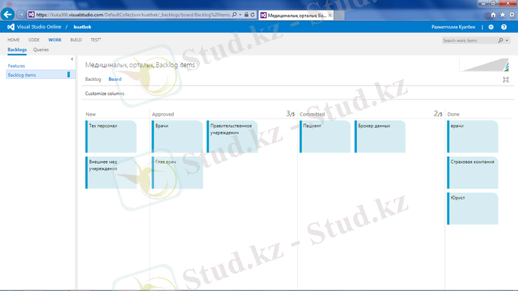Click the work item search magnifier icon
This screenshot has width=518, height=291.
[x=501, y=40]
